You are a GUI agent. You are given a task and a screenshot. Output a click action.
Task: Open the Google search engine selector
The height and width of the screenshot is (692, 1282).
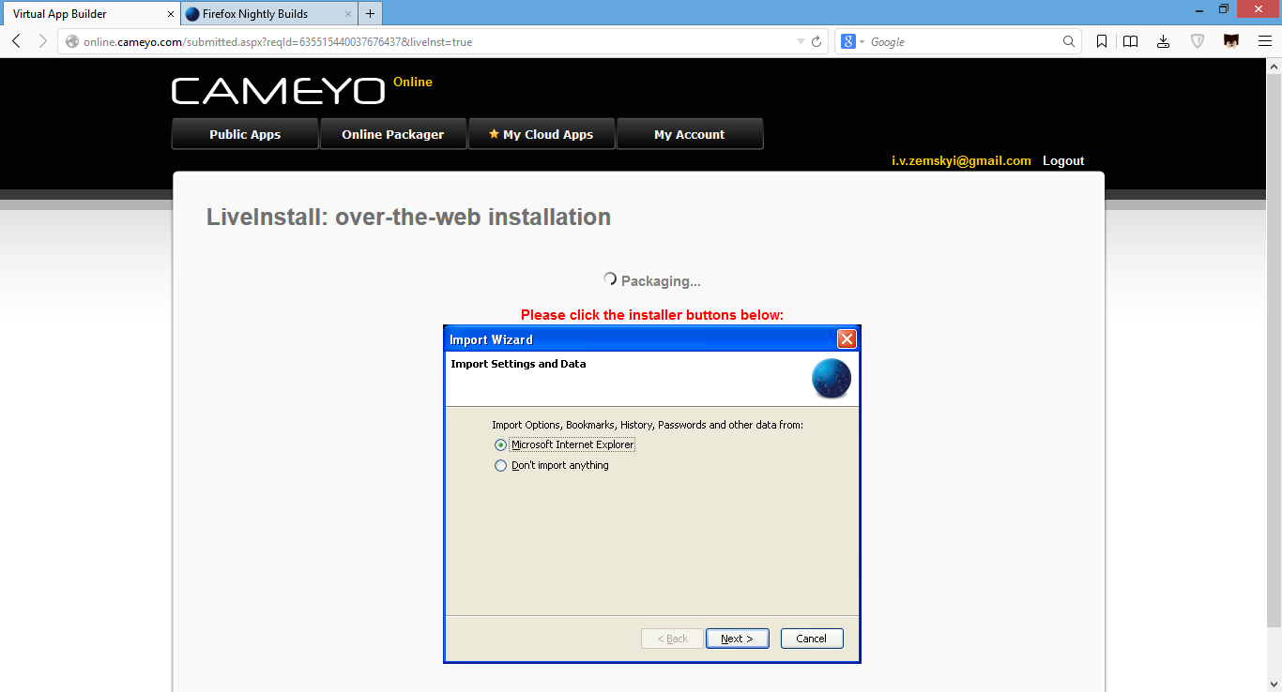click(852, 41)
